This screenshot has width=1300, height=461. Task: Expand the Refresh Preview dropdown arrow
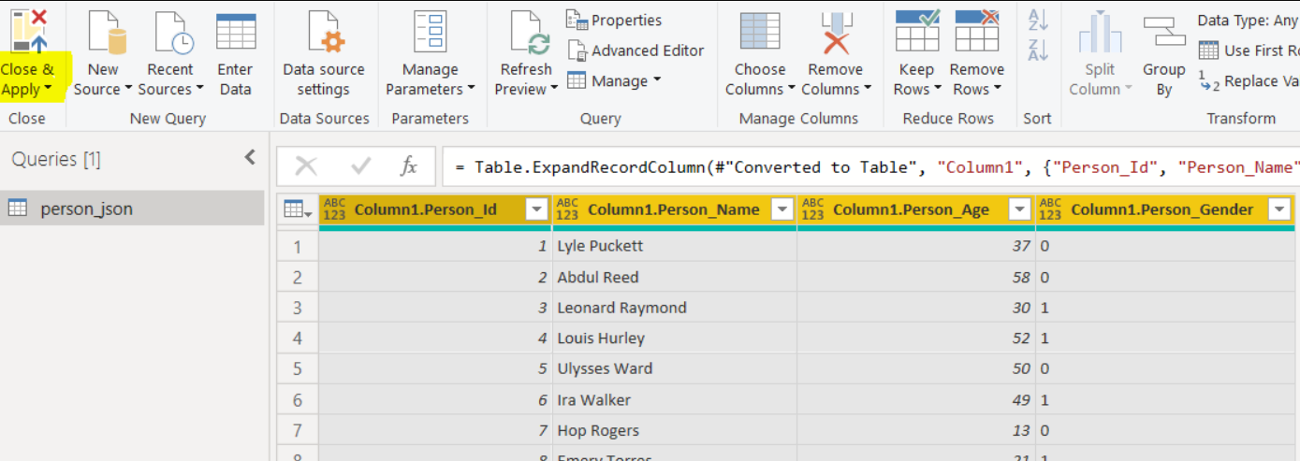pyautogui.click(x=554, y=90)
